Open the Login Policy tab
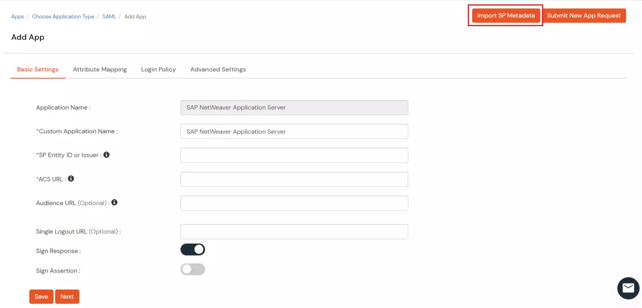642x308 pixels. [x=158, y=69]
